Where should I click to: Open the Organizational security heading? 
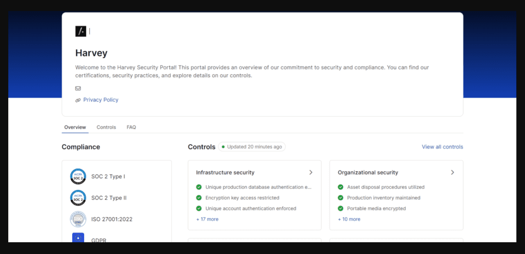tap(368, 173)
